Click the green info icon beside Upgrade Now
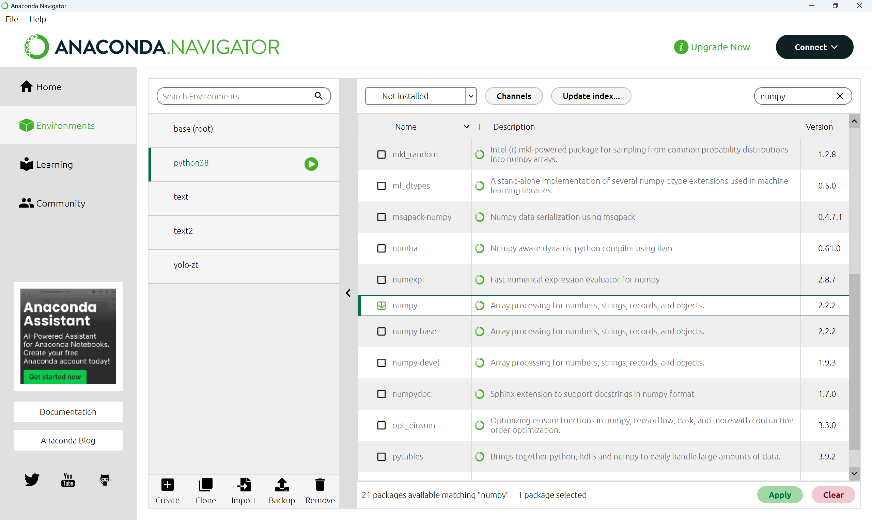Image resolution: width=872 pixels, height=520 pixels. pyautogui.click(x=681, y=47)
